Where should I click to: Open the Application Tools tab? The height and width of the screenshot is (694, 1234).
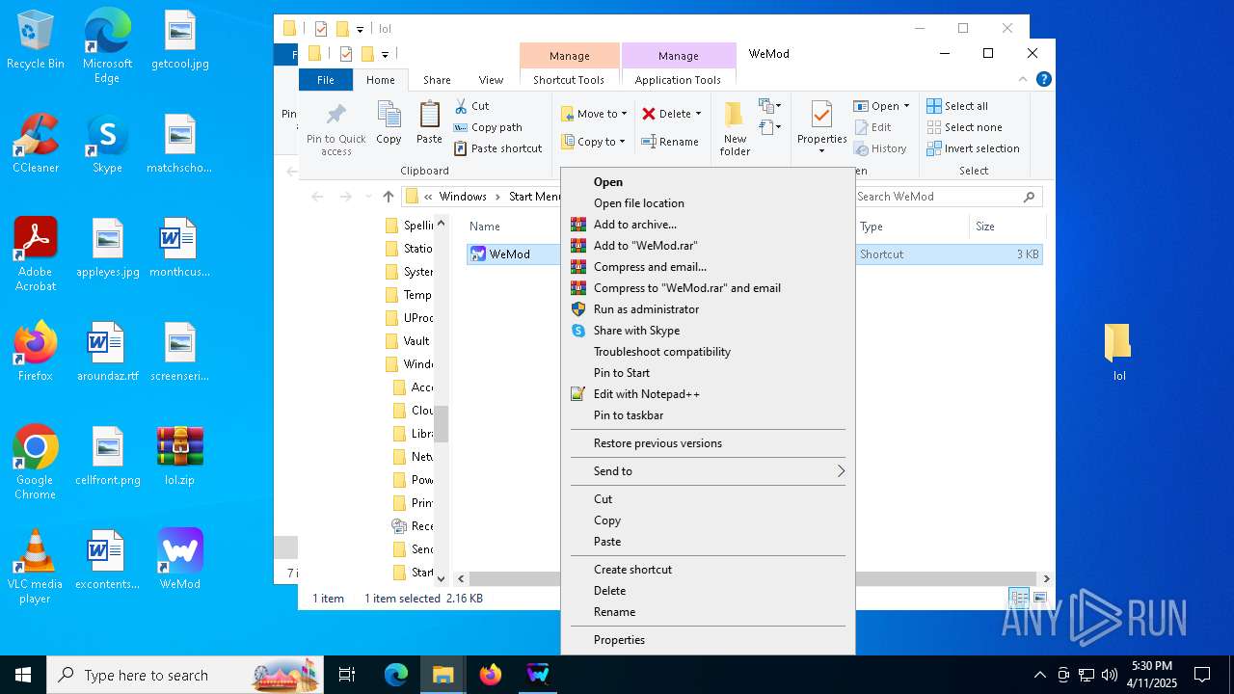(678, 80)
